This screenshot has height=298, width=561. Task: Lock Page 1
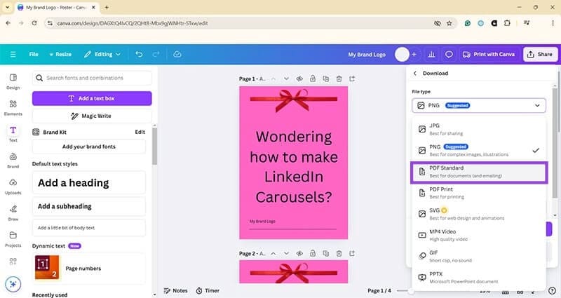point(313,79)
